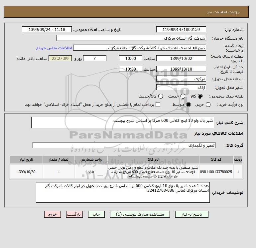This screenshot has width=256, height=248.
Task: Click the item name cell شیر صنعتی
Action: point(153,172)
